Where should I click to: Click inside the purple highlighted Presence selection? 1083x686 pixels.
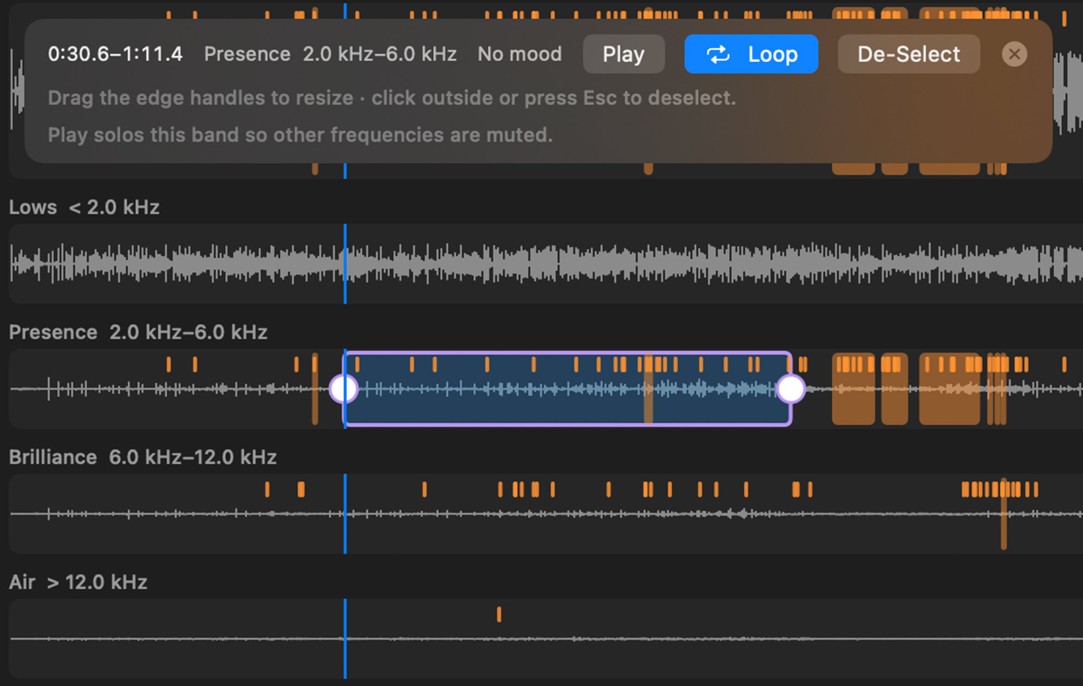567,389
